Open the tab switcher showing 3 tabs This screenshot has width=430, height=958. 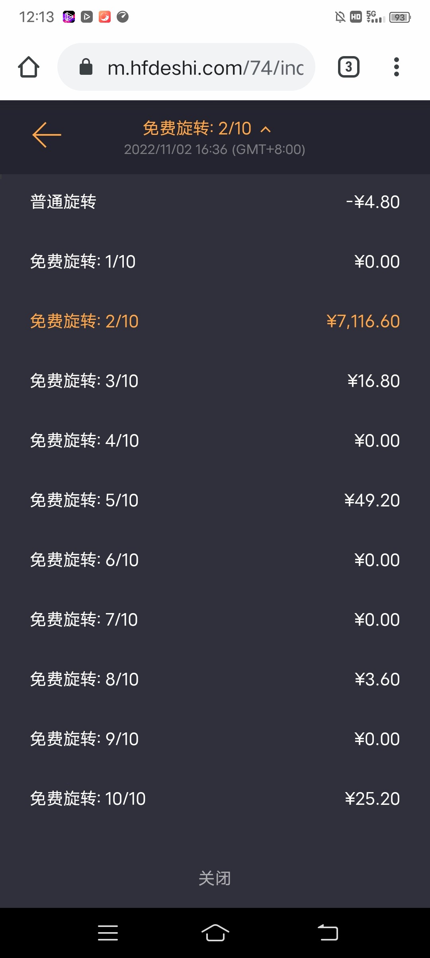(x=349, y=67)
